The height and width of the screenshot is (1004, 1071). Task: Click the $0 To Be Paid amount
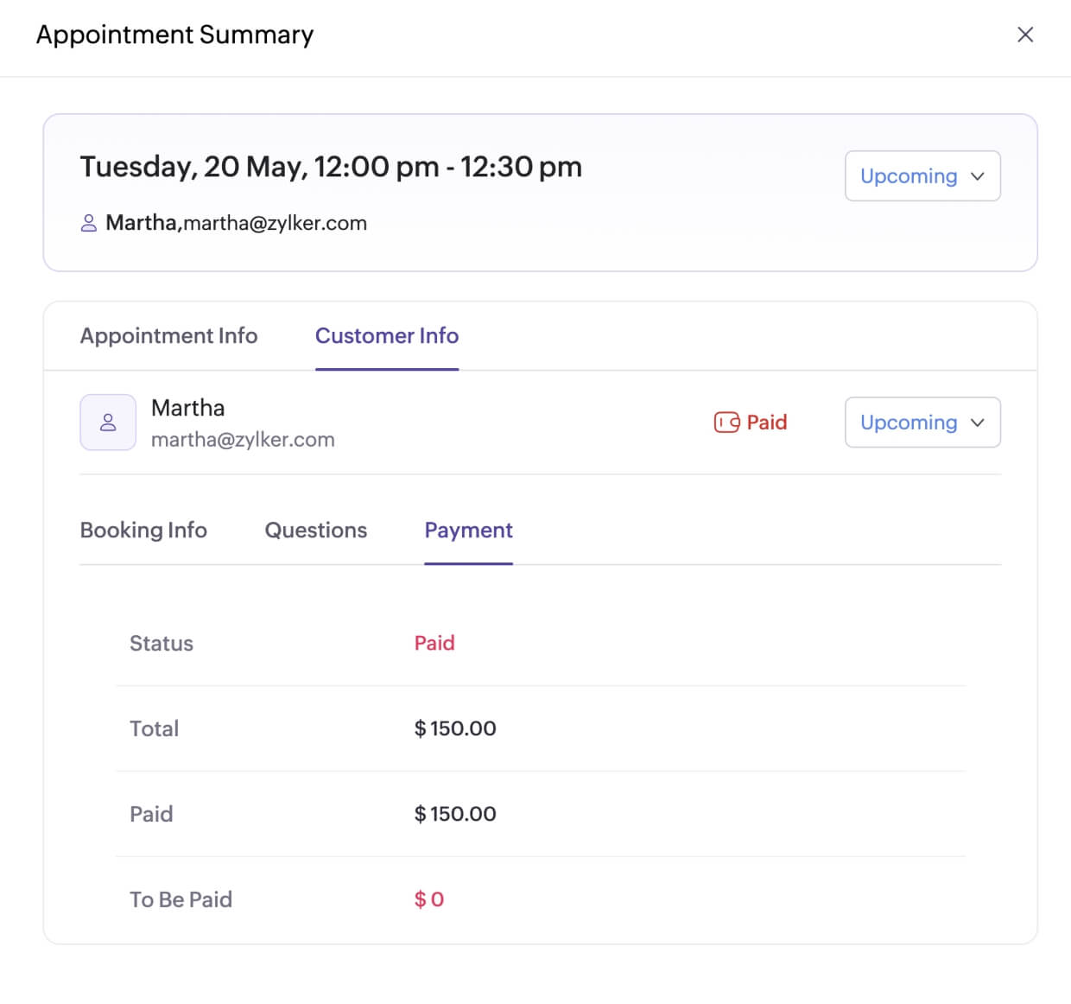(429, 899)
